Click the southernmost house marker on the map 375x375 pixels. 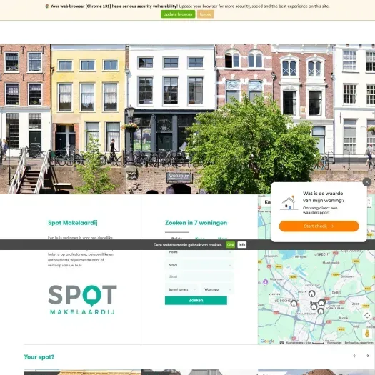[x=321, y=311]
